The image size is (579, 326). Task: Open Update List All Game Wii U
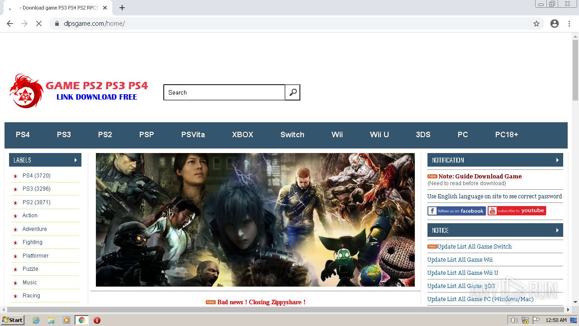[x=463, y=273]
